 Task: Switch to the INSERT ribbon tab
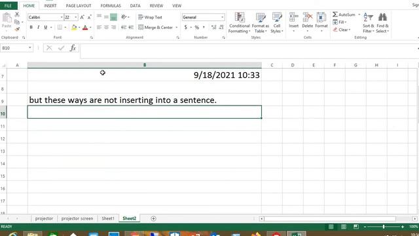(x=50, y=6)
